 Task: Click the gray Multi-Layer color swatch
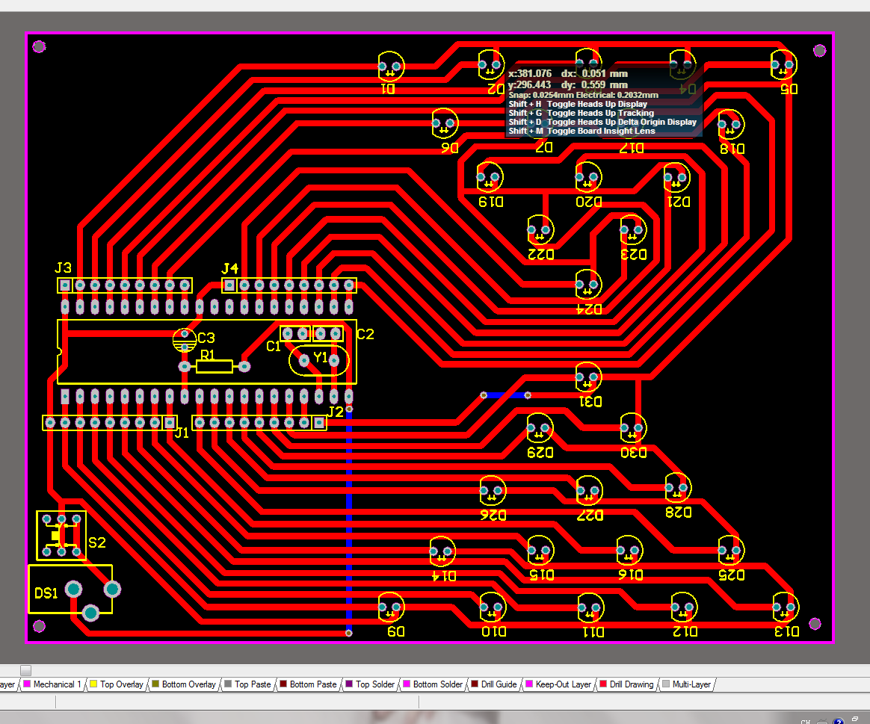(x=666, y=684)
